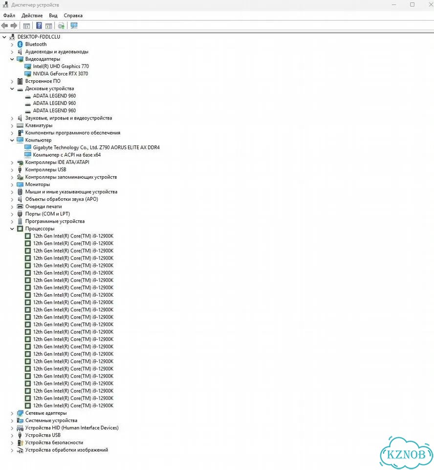This screenshot has width=434, height=470.
Task: Click the show/hide console tree toolbar icon
Action: pyautogui.click(x=26, y=26)
